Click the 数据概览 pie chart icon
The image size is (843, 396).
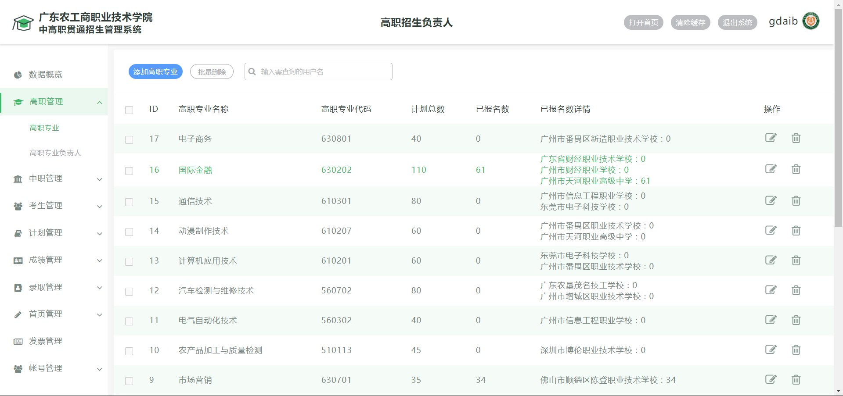coord(18,75)
